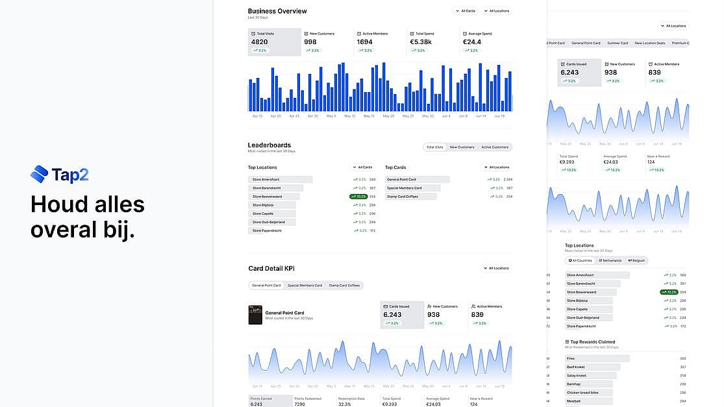Select the Netherlands country filter
This screenshot has height=407, width=724.
610,260
